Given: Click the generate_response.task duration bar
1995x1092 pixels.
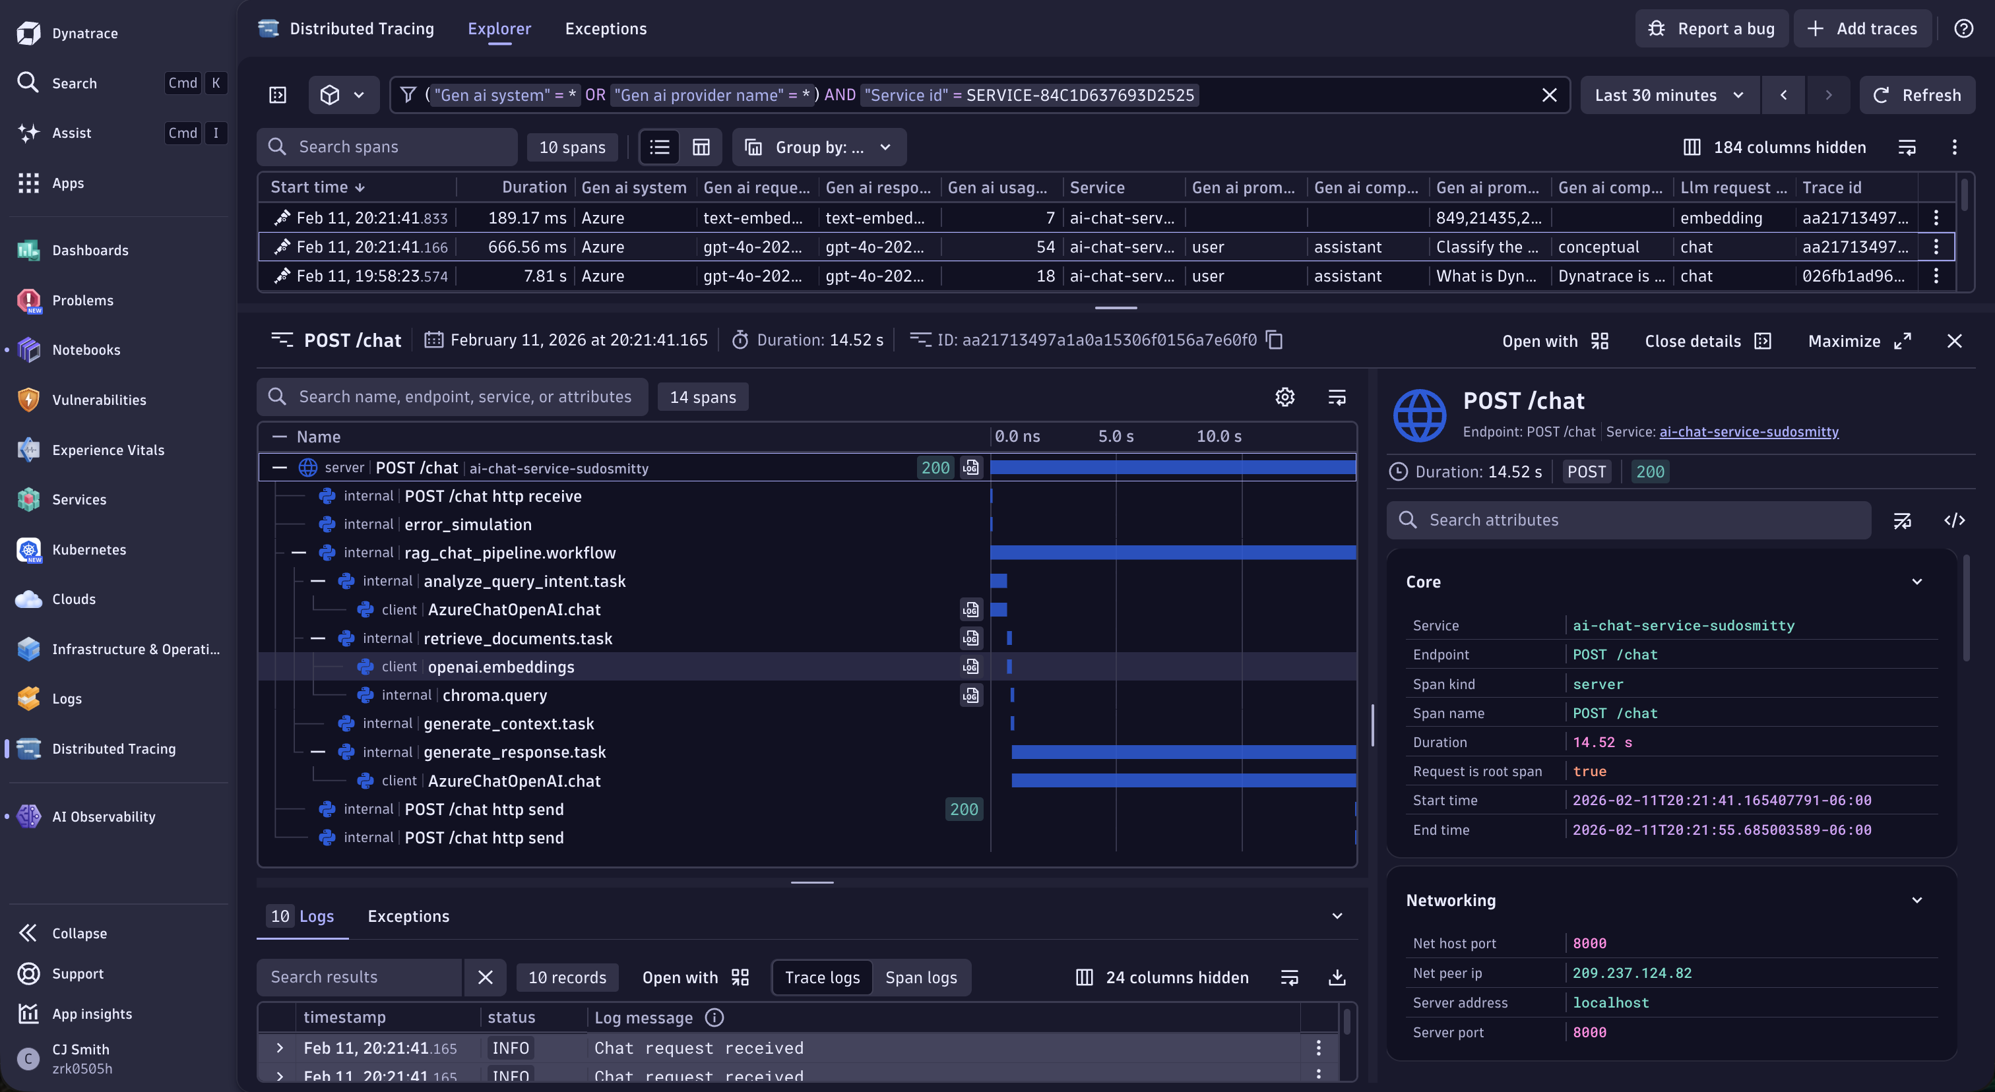Looking at the screenshot, I should point(1183,752).
